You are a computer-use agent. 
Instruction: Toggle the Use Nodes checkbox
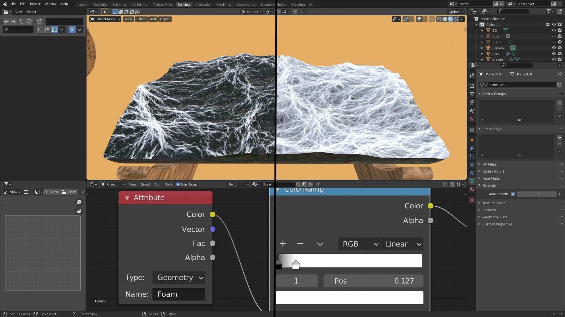click(x=178, y=184)
